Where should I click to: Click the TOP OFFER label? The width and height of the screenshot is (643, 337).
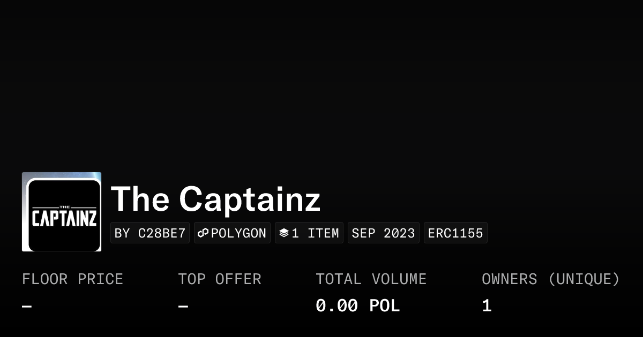click(220, 279)
